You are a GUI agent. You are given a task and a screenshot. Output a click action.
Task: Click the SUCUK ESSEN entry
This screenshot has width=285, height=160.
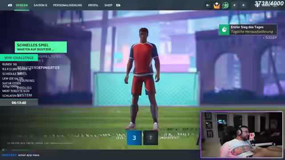(12, 85)
